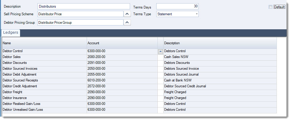This screenshot has width=291, height=121.
Task: Click Debtors Control in the Debtor Control row
Action: [175, 51]
